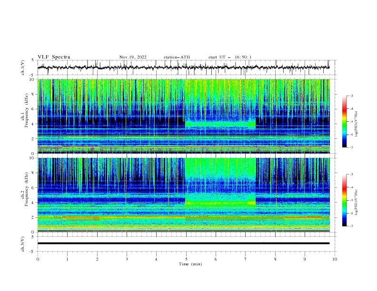Click the "station=ATH" header label

pos(177,57)
